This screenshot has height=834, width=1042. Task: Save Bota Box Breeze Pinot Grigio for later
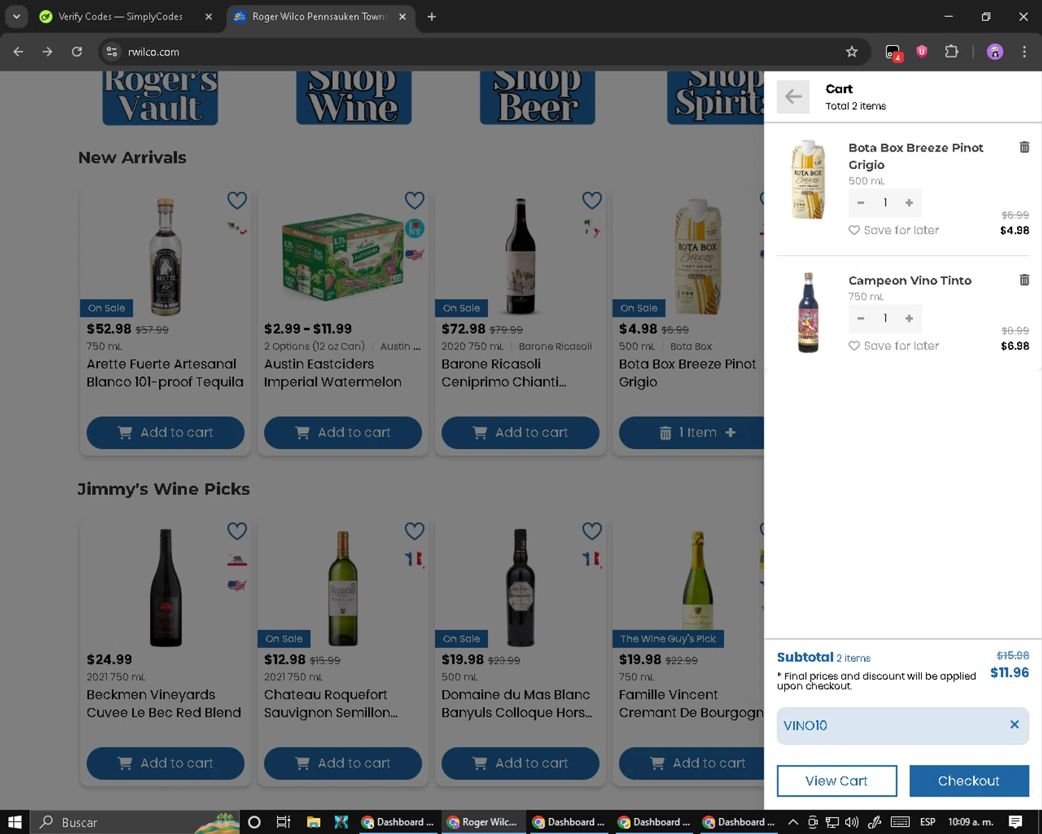[893, 230]
